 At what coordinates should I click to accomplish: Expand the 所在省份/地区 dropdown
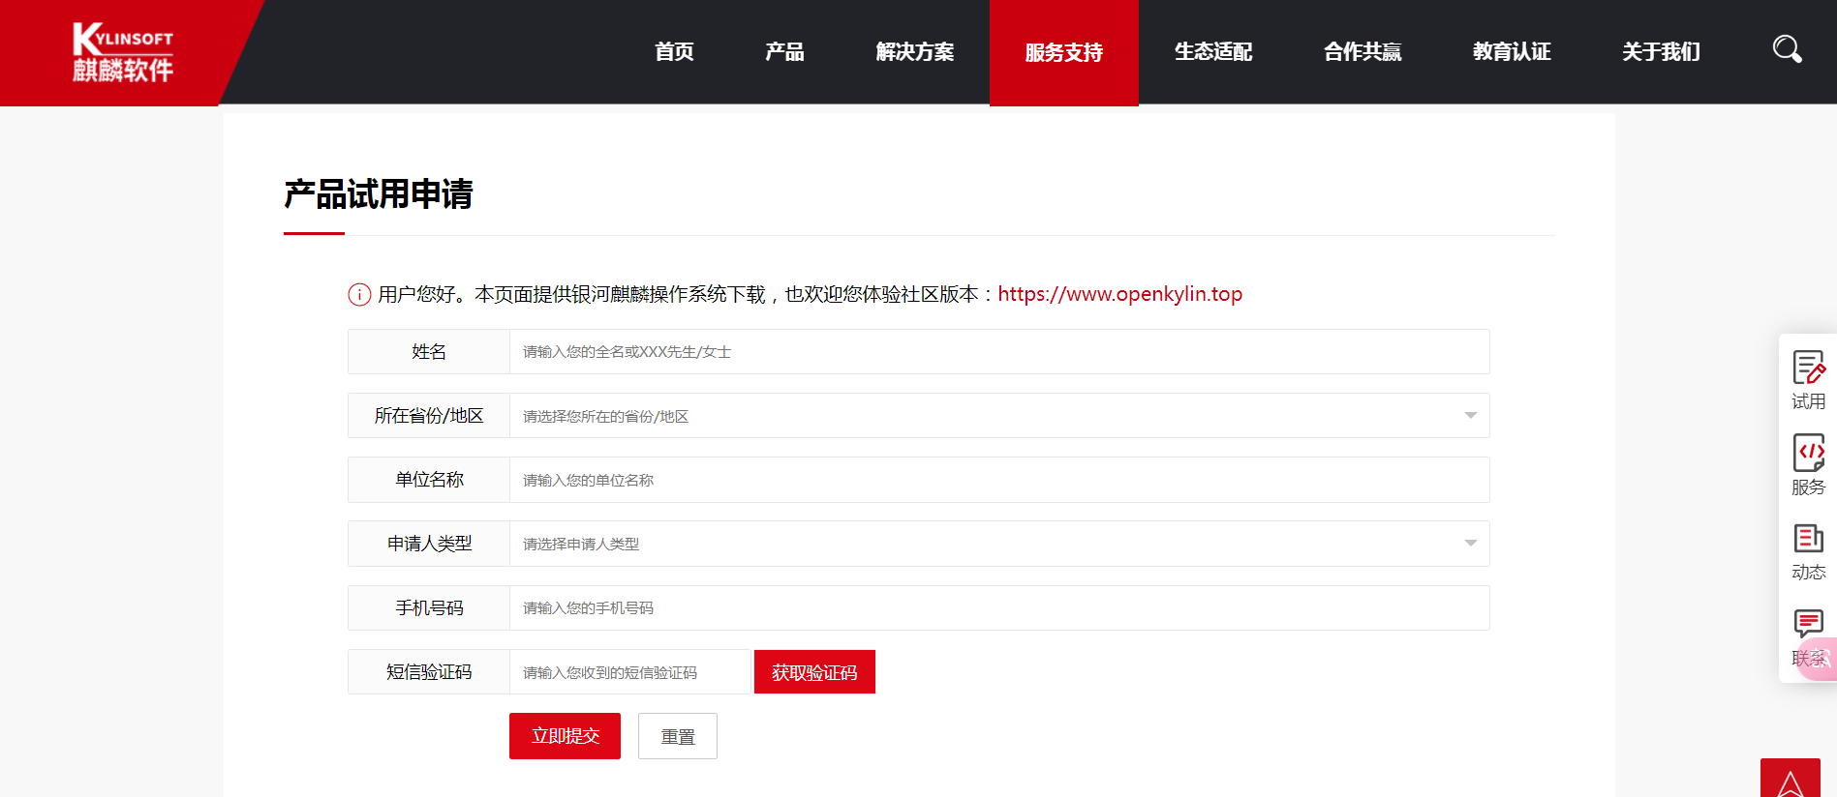(999, 416)
